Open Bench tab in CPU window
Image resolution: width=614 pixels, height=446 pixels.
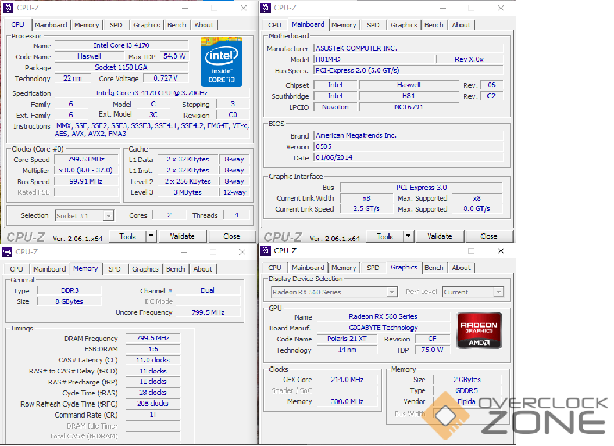pos(177,25)
